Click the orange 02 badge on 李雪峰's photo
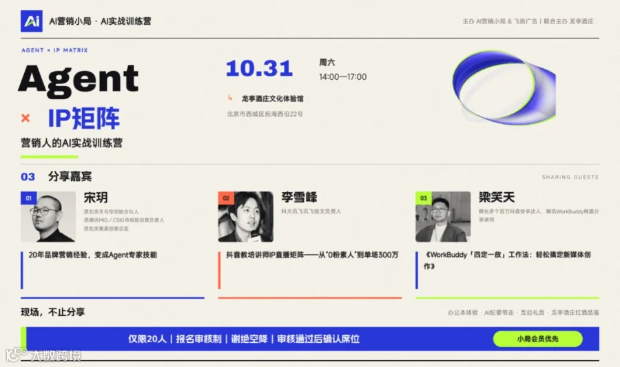 (x=226, y=198)
